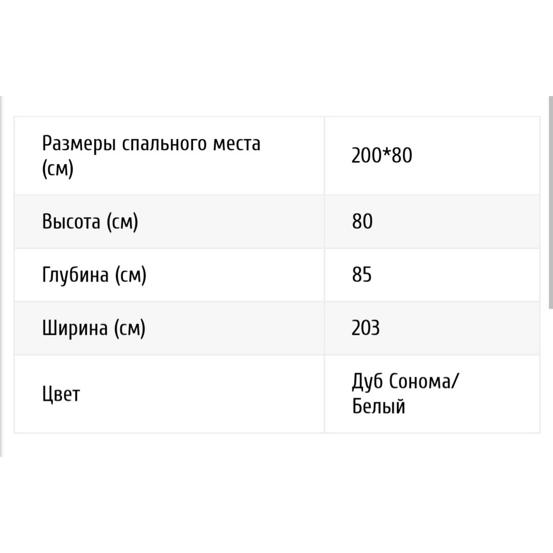Click the width value 203

tap(365, 328)
